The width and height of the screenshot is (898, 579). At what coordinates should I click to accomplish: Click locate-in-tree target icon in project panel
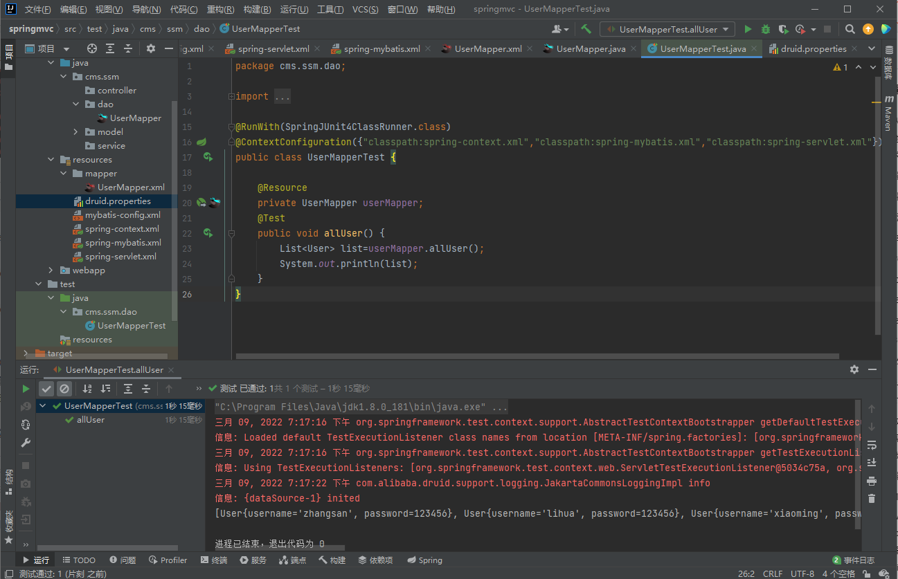pos(92,48)
